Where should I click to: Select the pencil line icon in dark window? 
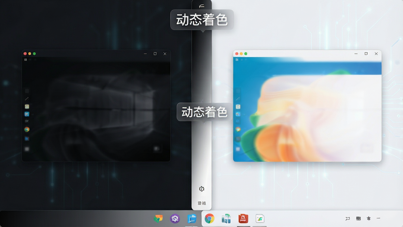[27, 99]
